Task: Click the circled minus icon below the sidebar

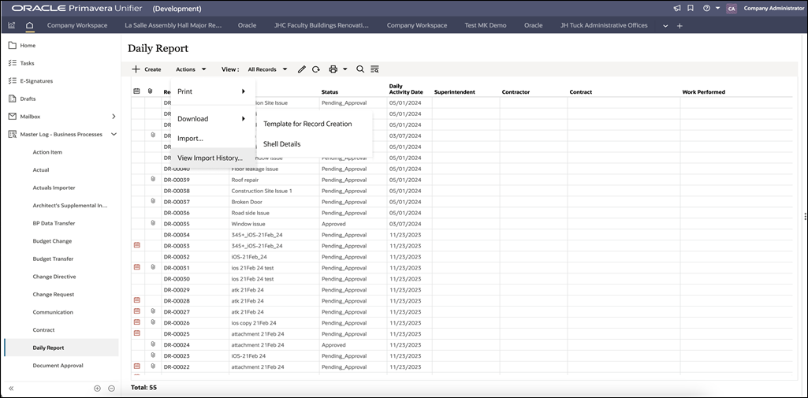Action: click(111, 389)
